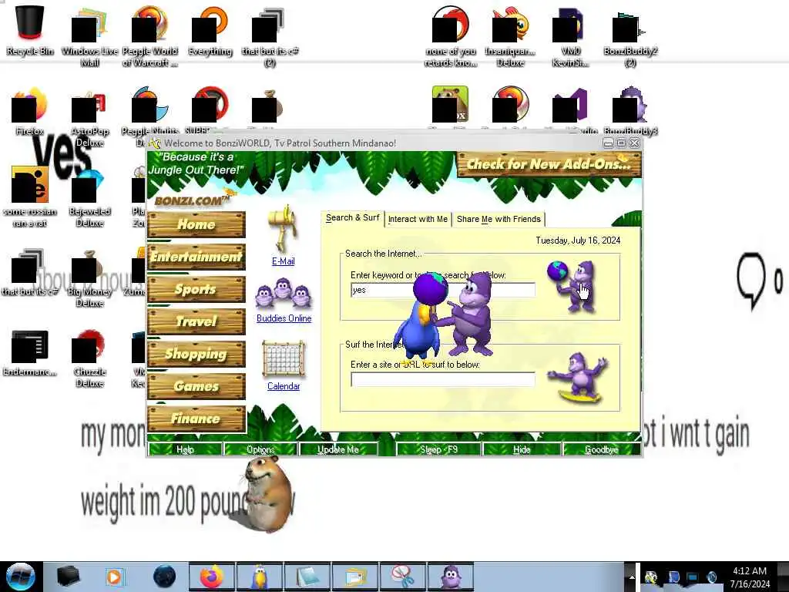Open the Travel section
Screen dimensions: 789x592
[196, 321]
